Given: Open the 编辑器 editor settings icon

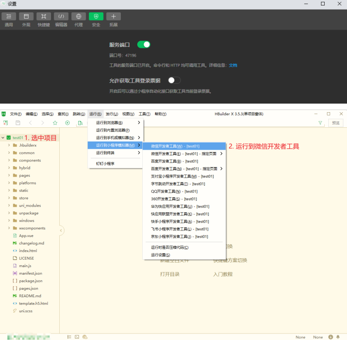Looking at the screenshot, I should click(61, 16).
